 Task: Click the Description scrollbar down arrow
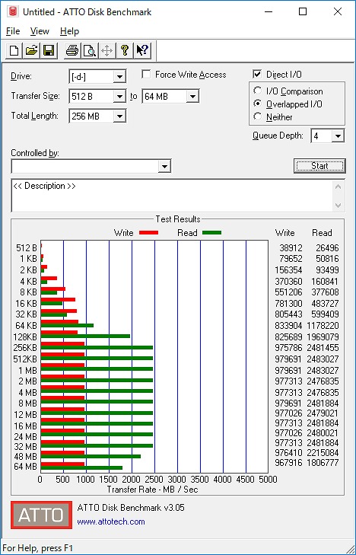(338, 206)
